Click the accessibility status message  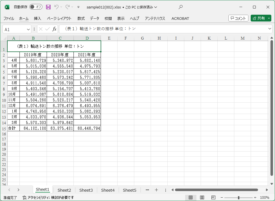[48, 198]
